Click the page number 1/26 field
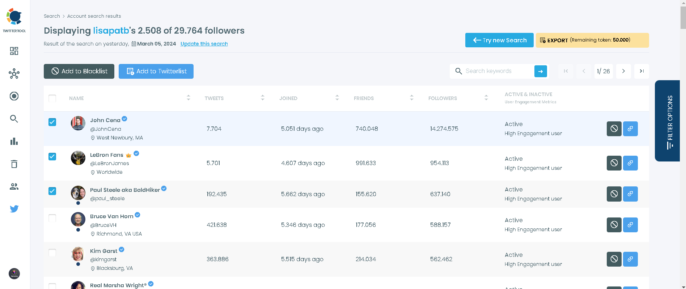686x289 pixels. pyautogui.click(x=604, y=71)
